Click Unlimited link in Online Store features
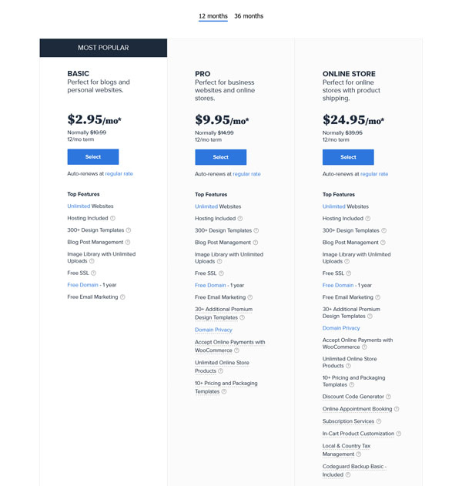 click(334, 206)
